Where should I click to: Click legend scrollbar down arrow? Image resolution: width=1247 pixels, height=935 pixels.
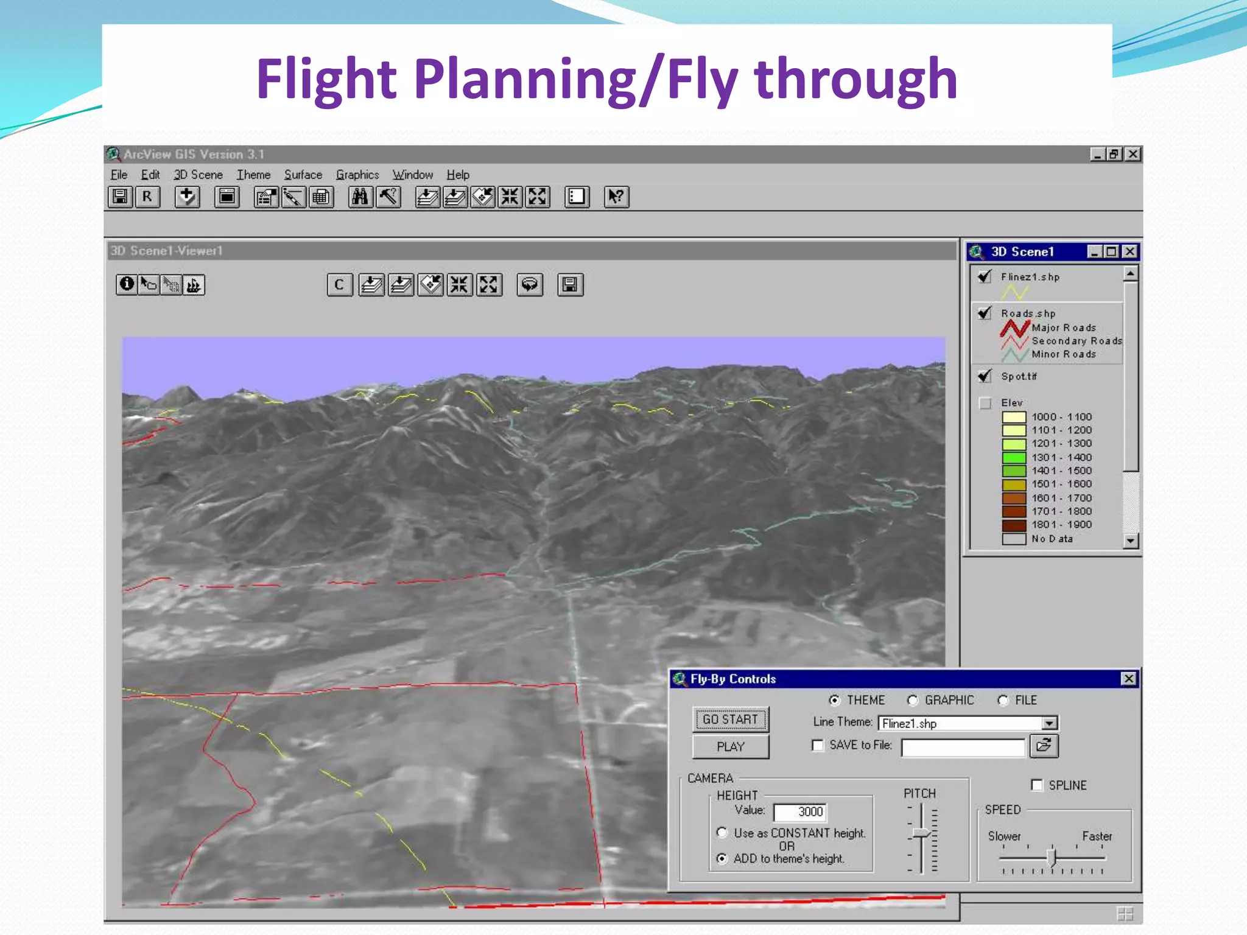pyautogui.click(x=1131, y=541)
